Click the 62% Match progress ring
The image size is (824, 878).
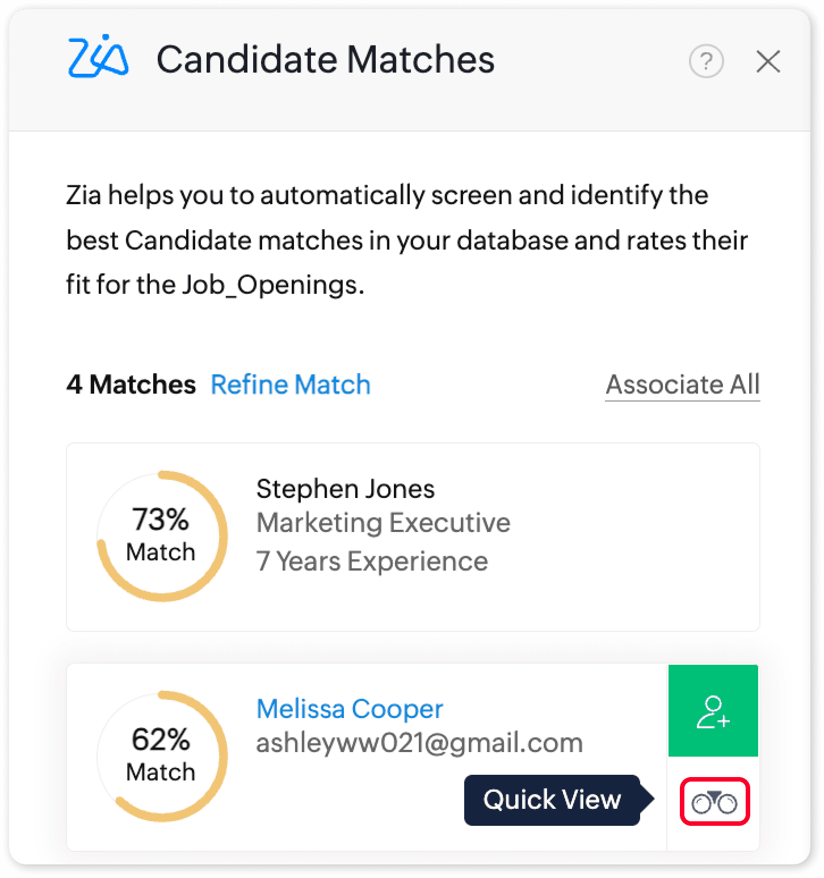pos(162,756)
